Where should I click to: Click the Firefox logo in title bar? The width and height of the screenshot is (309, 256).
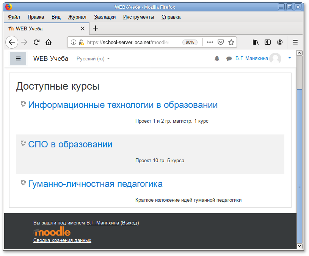[x=9, y=7]
